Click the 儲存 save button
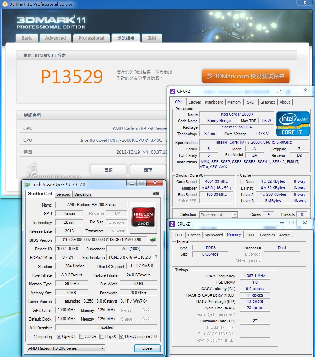Viewport: 315px width, 357px height. [x=148, y=170]
